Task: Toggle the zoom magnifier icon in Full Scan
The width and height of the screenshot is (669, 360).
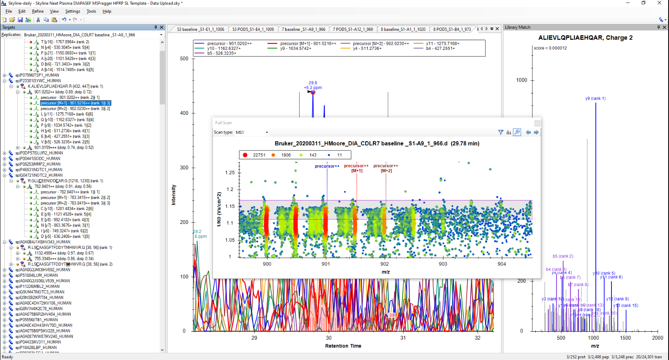Action: point(517,132)
